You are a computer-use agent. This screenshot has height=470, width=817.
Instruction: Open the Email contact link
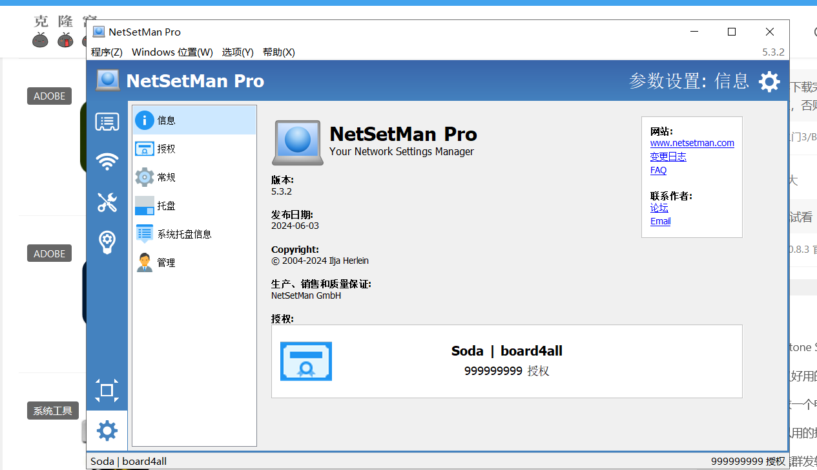(x=660, y=221)
